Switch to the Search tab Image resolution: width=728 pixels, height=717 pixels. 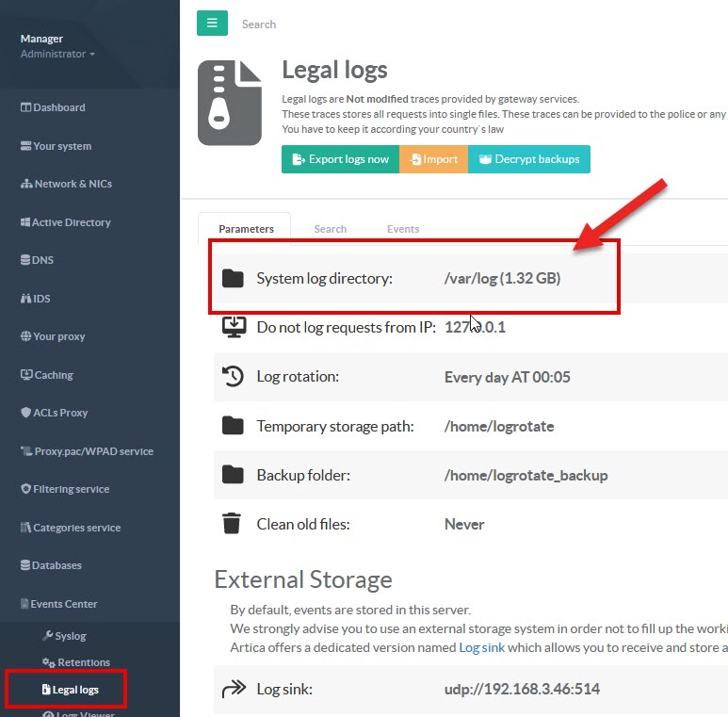330,229
